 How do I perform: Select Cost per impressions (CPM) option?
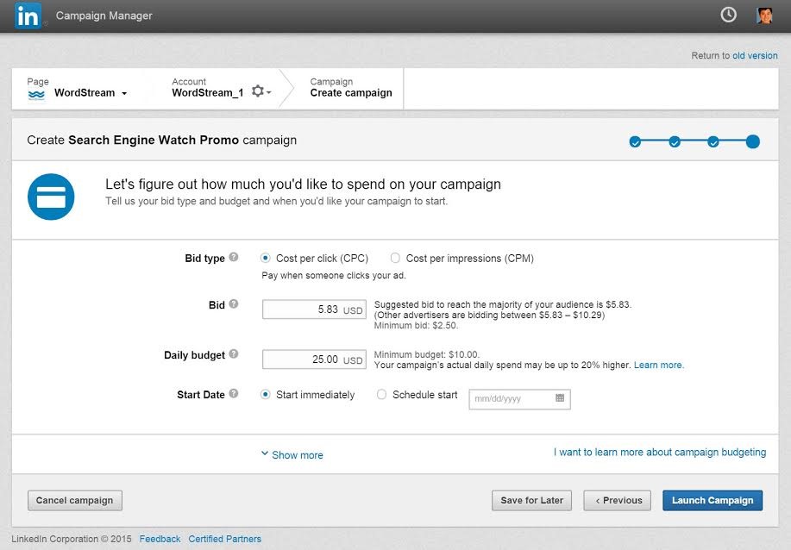pyautogui.click(x=395, y=258)
